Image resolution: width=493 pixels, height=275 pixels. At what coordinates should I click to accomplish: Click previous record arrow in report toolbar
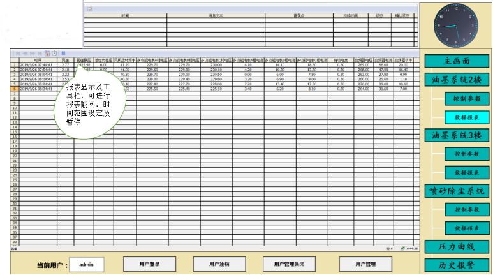click(24, 53)
